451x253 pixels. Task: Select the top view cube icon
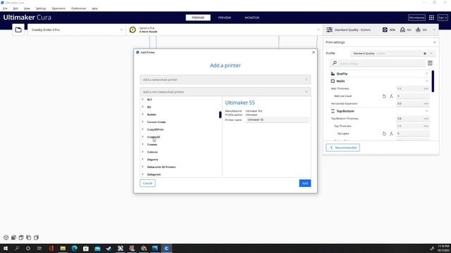point(21,238)
